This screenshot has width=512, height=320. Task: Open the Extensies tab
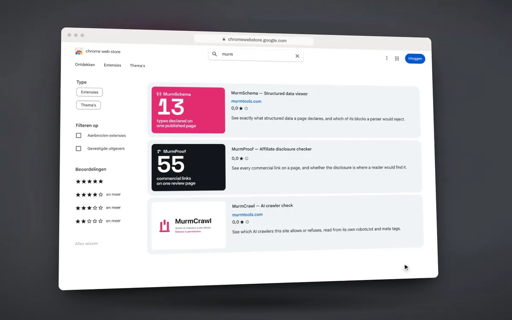pos(113,65)
